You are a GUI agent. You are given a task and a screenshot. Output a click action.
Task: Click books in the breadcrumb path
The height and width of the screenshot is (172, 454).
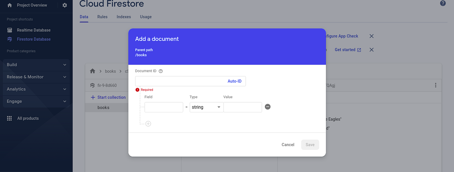click(x=110, y=71)
